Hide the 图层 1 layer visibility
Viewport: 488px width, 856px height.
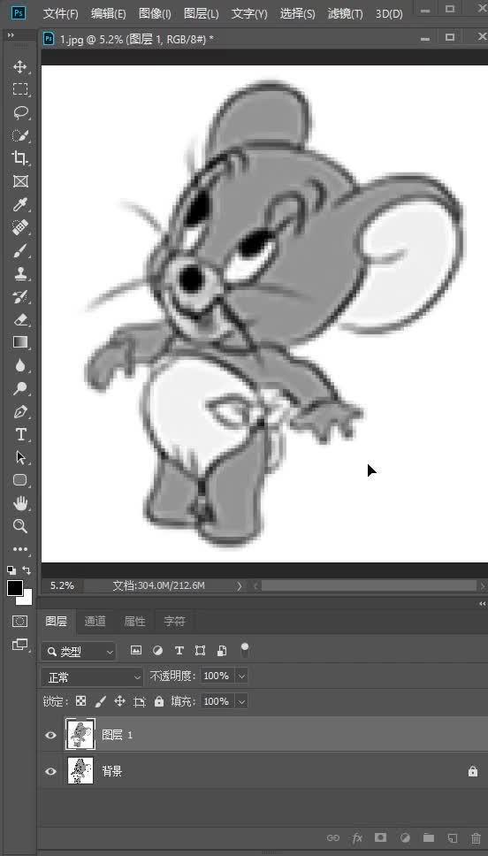50,735
